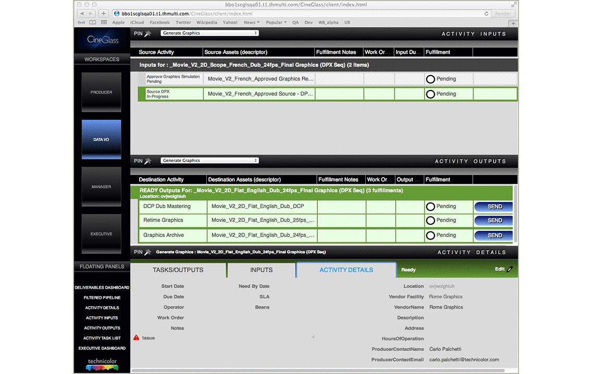Open Generate Graphics dropdown in Activity Inputs
Viewport: 592px width, 374px height.
click(209, 33)
